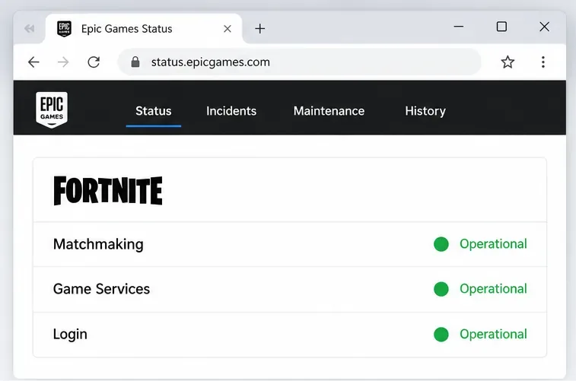
Task: Click the address bar with status.epicgames.com
Action: pos(299,62)
